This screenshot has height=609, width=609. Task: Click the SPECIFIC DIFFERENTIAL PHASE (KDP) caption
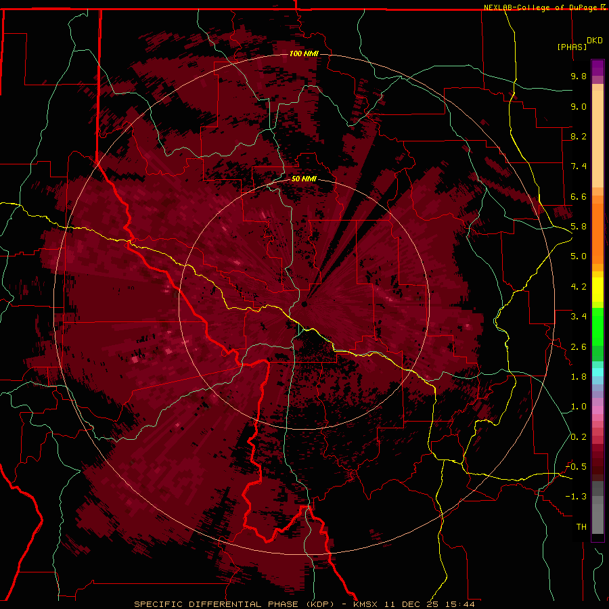pos(234,604)
